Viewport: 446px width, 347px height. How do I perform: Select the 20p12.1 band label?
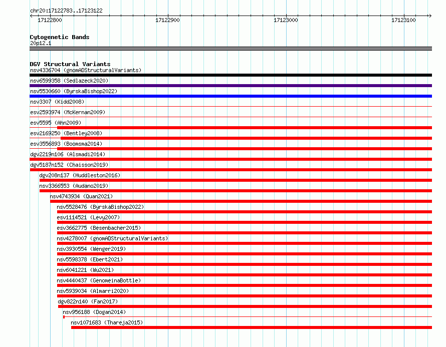pyautogui.click(x=41, y=43)
